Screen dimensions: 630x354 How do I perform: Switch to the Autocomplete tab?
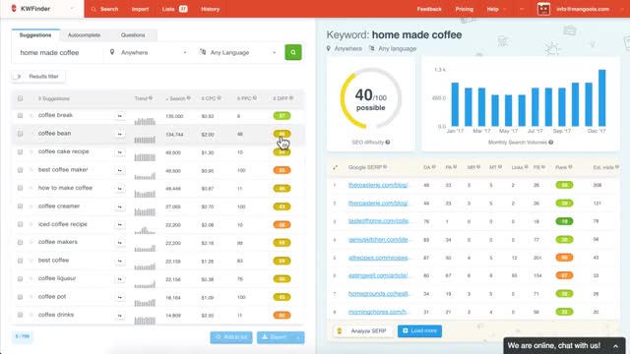(84, 35)
